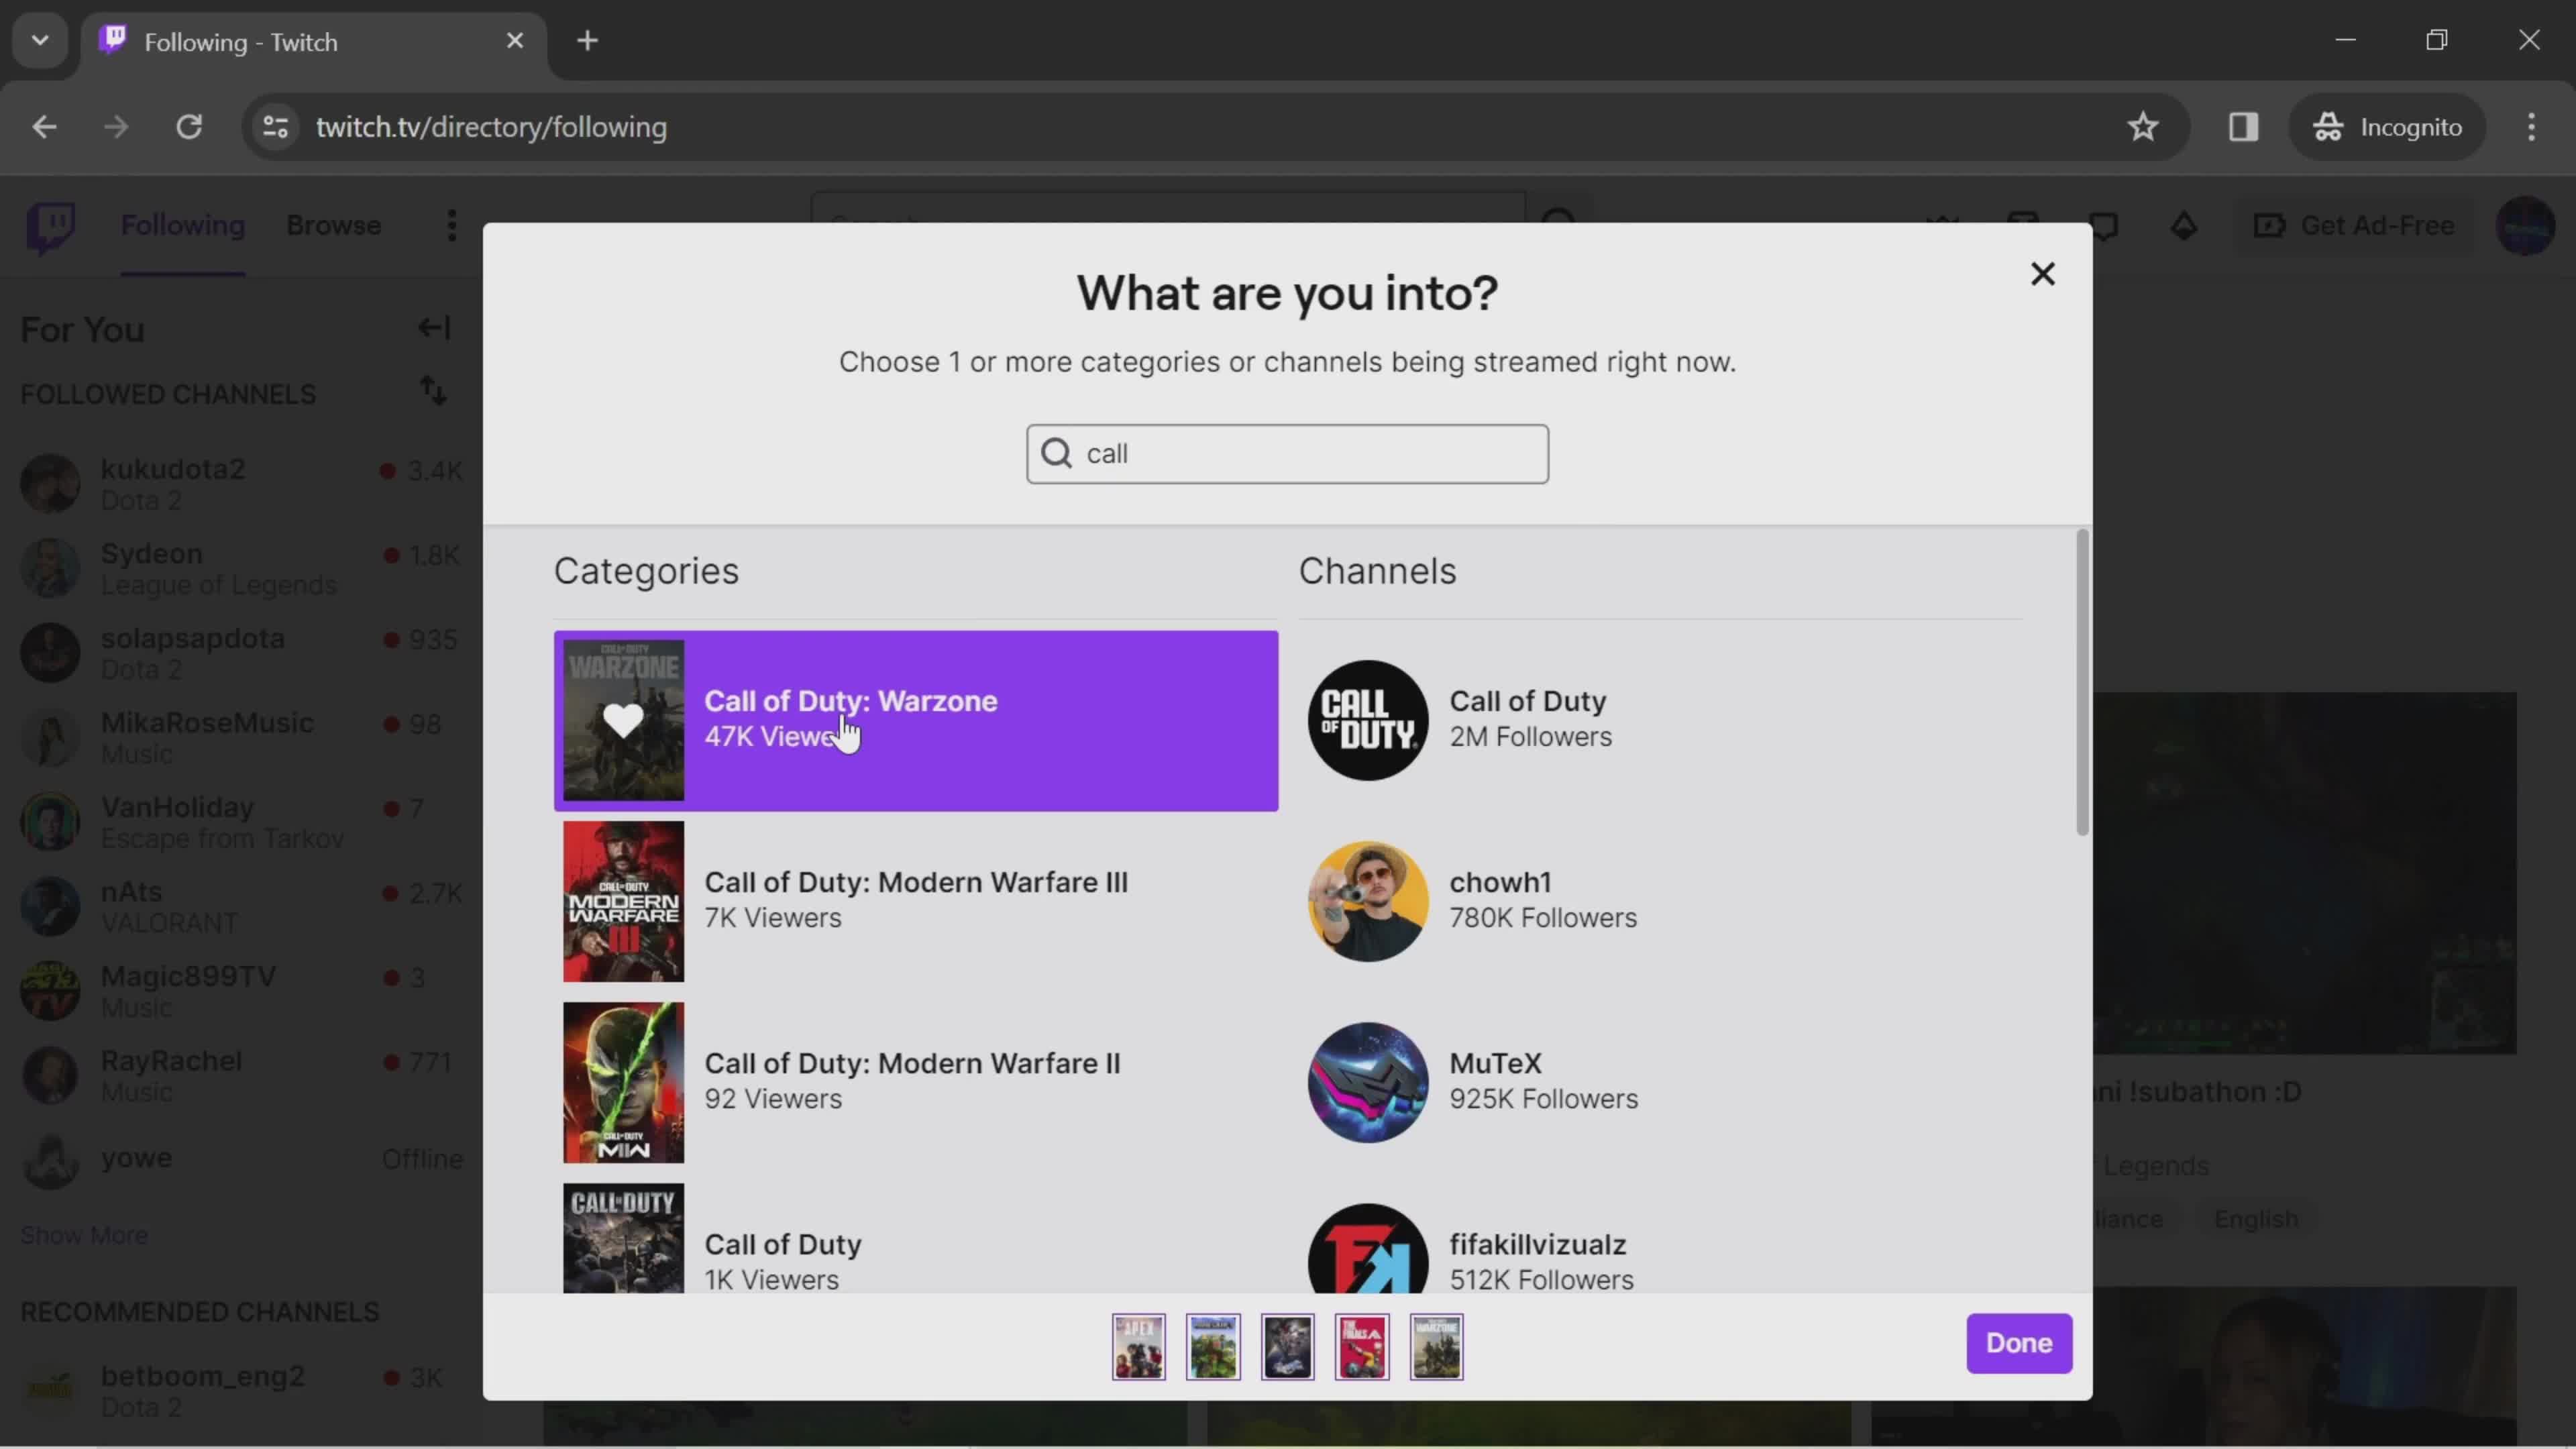
Task: Click the close X button on dialog
Action: pyautogui.click(x=2043, y=274)
